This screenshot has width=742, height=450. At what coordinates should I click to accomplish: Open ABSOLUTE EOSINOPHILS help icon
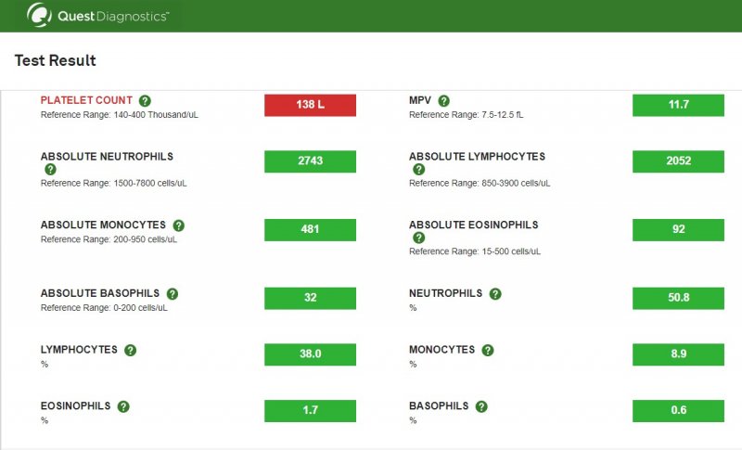click(419, 238)
